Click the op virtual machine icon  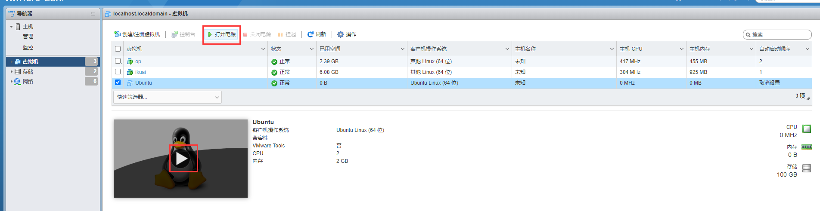click(x=130, y=61)
